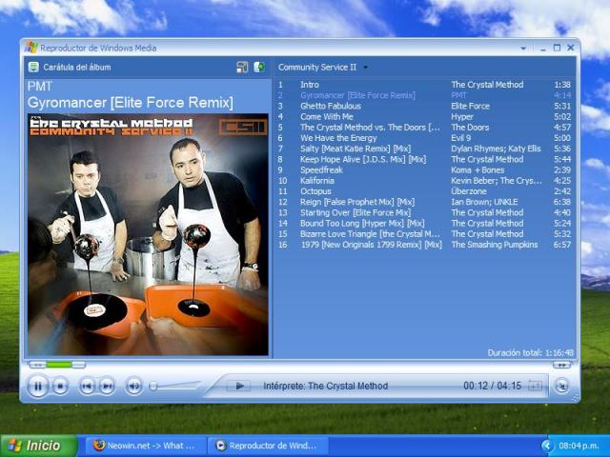
Task: Pause the playing track
Action: 38,386
